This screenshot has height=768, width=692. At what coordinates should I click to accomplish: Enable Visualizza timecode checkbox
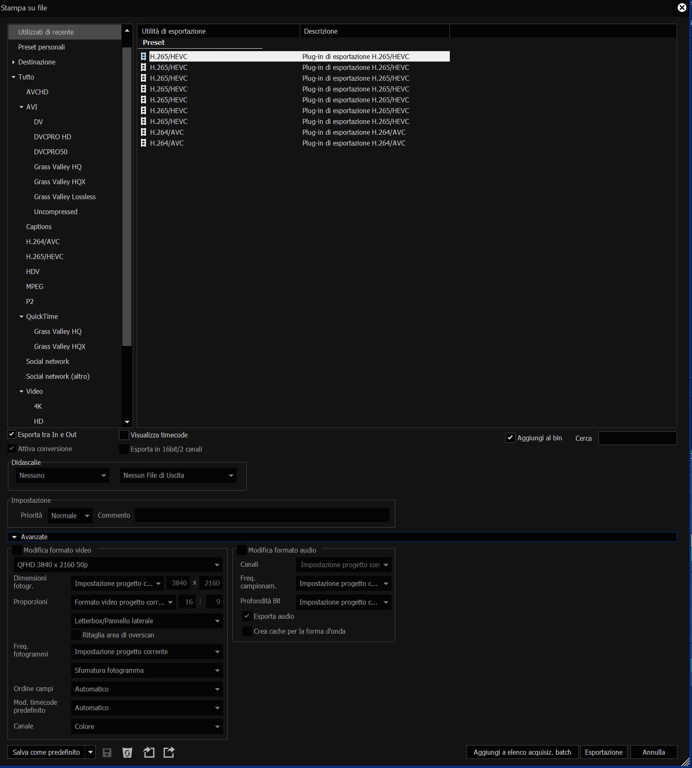[124, 435]
